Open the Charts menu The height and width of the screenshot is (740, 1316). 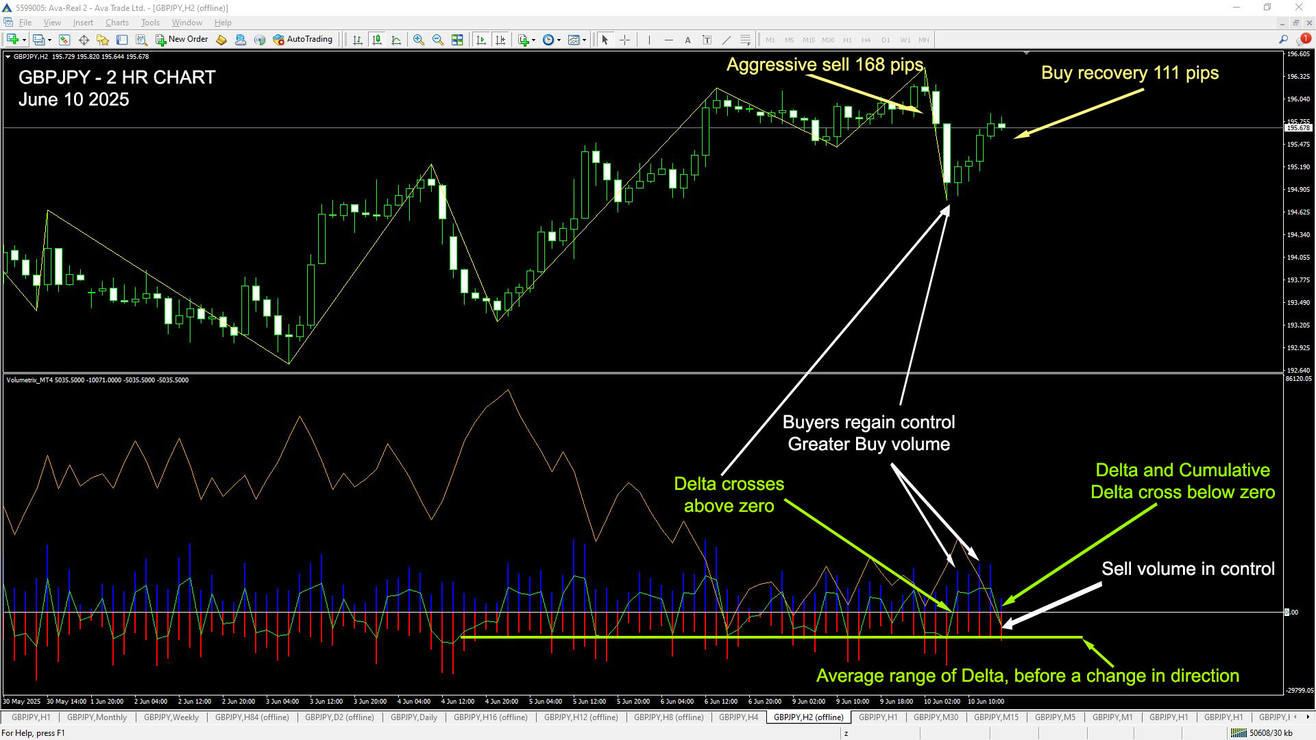coord(117,23)
